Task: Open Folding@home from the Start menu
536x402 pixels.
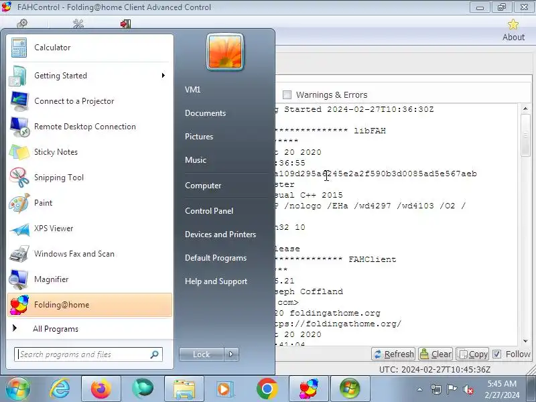Action: tap(89, 305)
